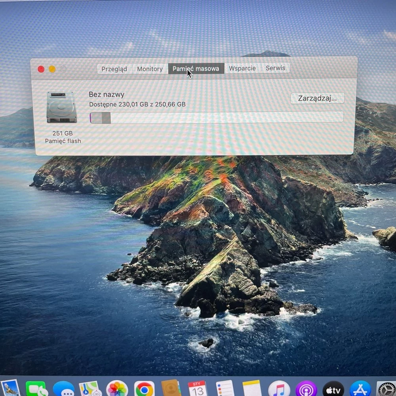Click the Zarządzaj... button

pyautogui.click(x=318, y=98)
